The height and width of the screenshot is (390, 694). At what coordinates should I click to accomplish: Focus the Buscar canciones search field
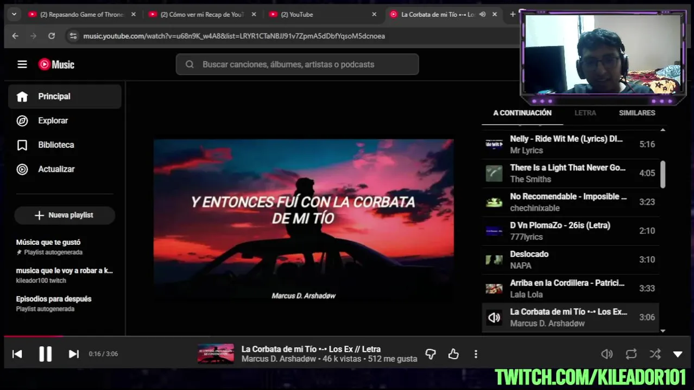pyautogui.click(x=297, y=64)
